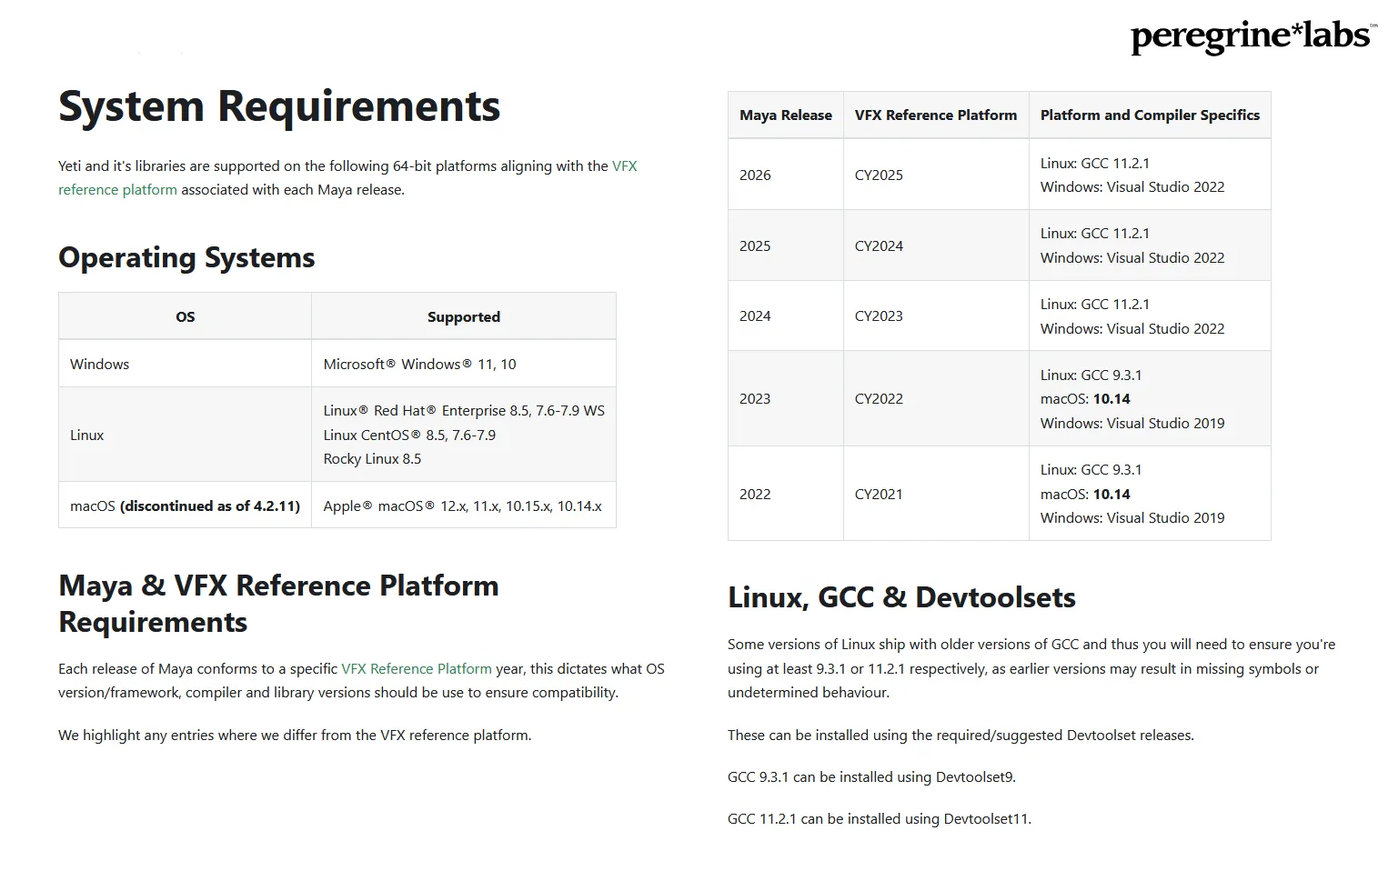Screen dimensions: 1398x881
Task: Click the "Linux, GCC & Devtoolsets" heading
Action: 901,597
